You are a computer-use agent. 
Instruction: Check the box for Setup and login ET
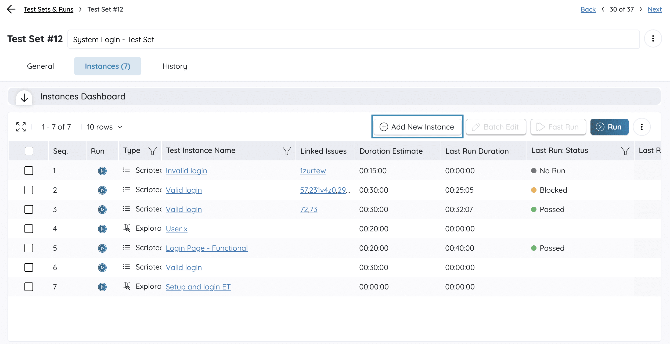[29, 287]
